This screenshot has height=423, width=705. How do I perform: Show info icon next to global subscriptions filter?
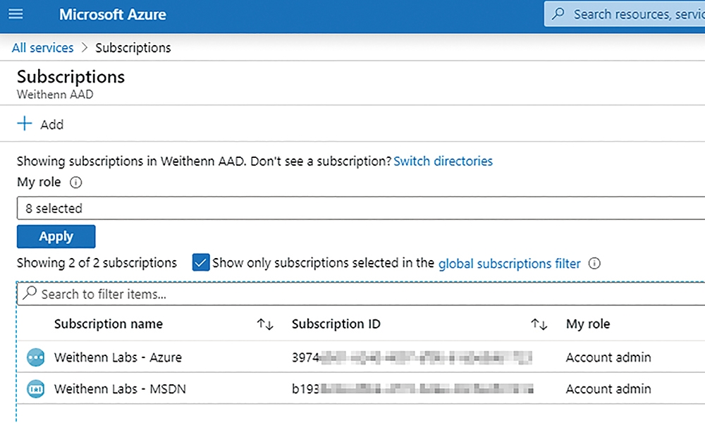point(594,263)
